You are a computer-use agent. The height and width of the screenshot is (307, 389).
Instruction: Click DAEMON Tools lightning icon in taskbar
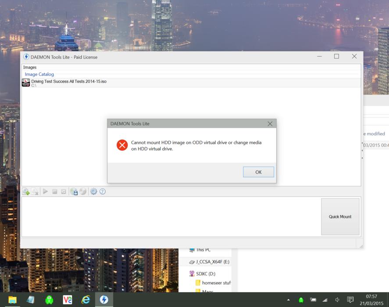(x=104, y=300)
